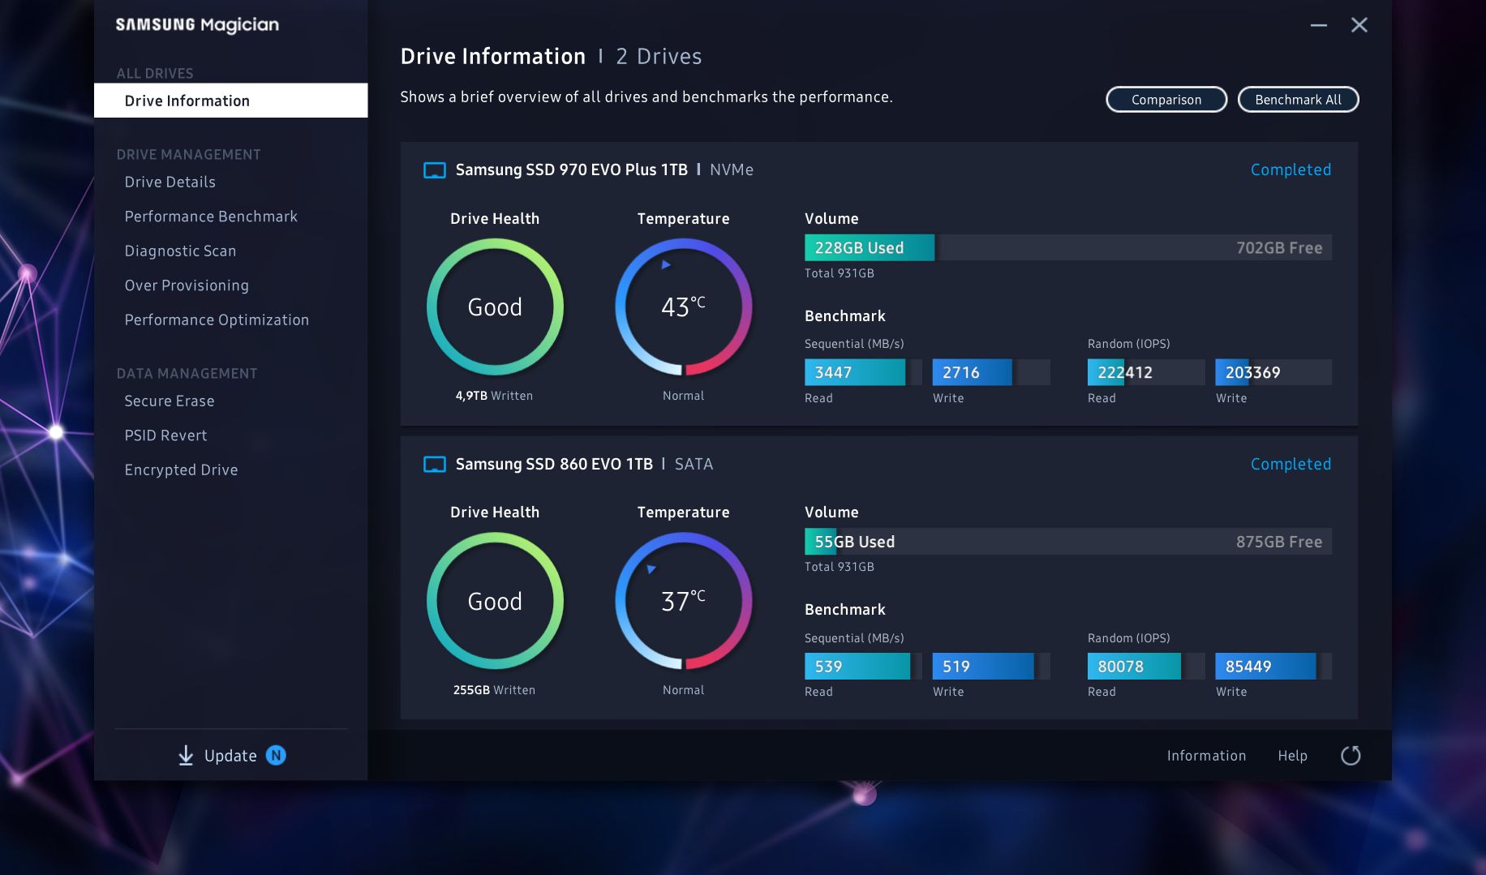Click the 970 EVO Plus Drive Health gauge
1486x875 pixels.
[495, 307]
